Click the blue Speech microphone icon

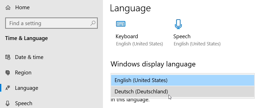click(x=178, y=24)
